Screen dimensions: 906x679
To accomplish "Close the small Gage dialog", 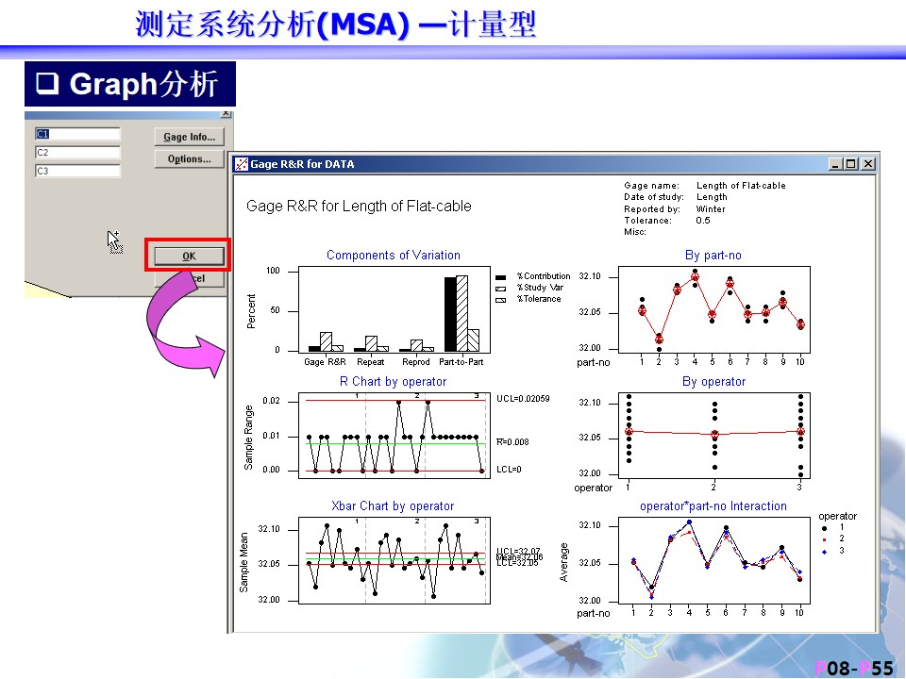I will [226, 114].
